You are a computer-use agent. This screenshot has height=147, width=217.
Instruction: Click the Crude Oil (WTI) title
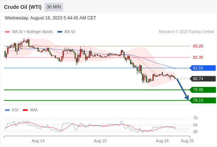coord(23,7)
